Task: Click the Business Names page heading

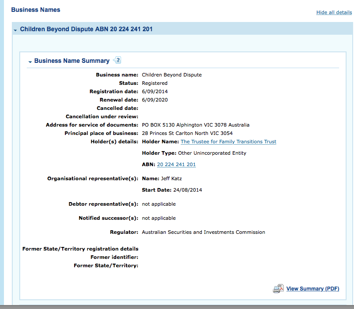Action: point(36,10)
